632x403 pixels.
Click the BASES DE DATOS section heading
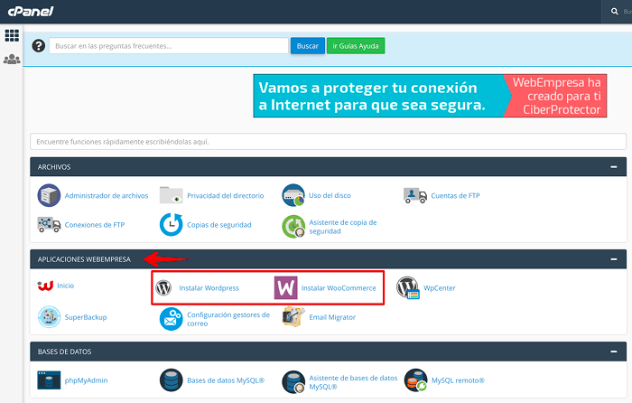tap(64, 351)
